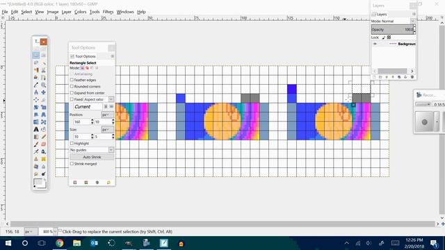445x250 pixels.
Task: Open the Select menu
Action: click(x=26, y=12)
